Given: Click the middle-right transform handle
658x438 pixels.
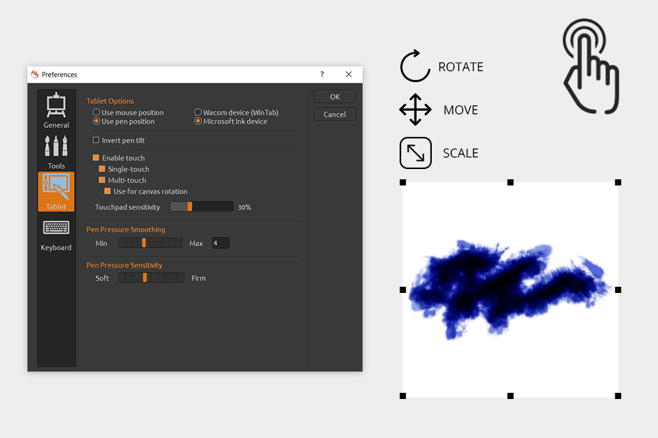Looking at the screenshot, I should click(618, 289).
